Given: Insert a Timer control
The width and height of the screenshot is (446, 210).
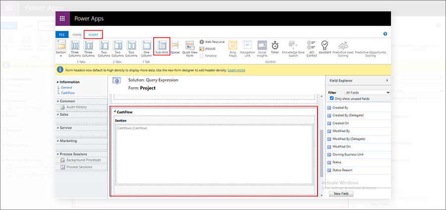Looking at the screenshot, I should coord(275,47).
